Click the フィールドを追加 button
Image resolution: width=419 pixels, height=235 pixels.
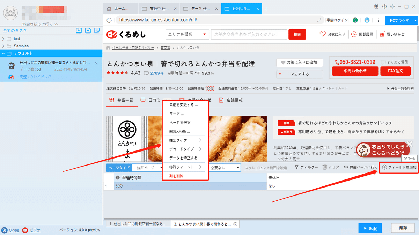(x=399, y=167)
